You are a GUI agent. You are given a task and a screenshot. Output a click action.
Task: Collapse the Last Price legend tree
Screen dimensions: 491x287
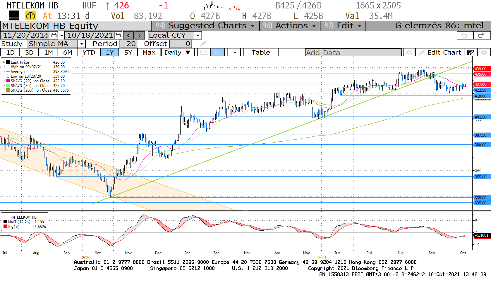coord(4,62)
